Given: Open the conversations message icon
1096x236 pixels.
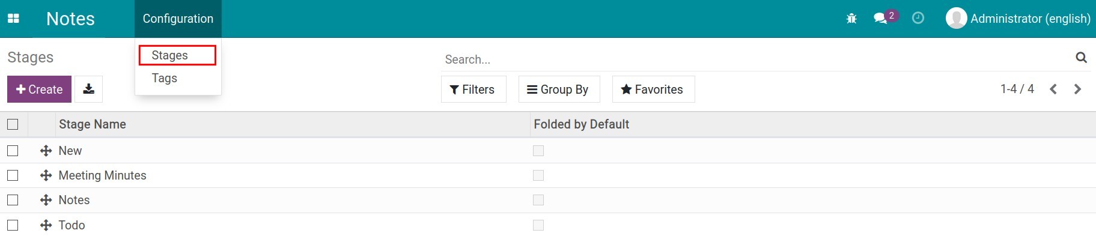Looking at the screenshot, I should click(x=881, y=19).
